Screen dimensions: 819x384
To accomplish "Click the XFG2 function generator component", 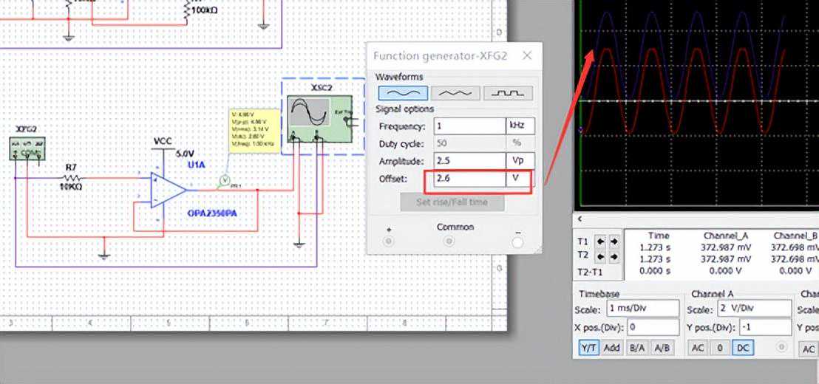I will pos(27,147).
